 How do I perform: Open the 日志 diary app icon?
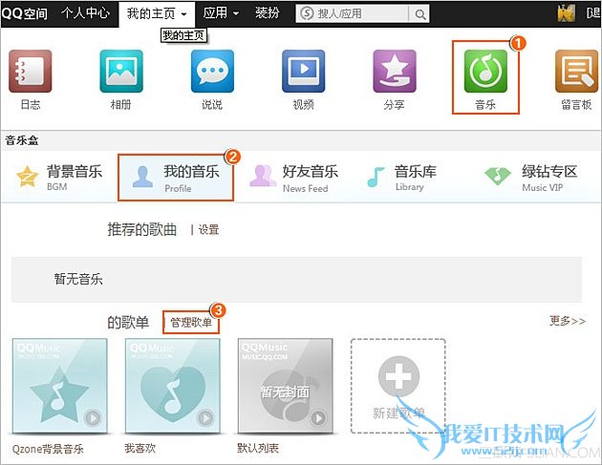[31, 71]
